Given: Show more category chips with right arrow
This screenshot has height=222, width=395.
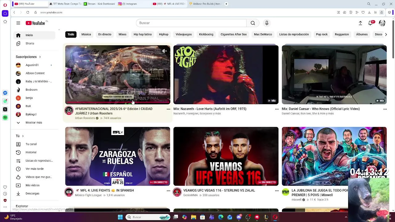Looking at the screenshot, I should (386, 35).
